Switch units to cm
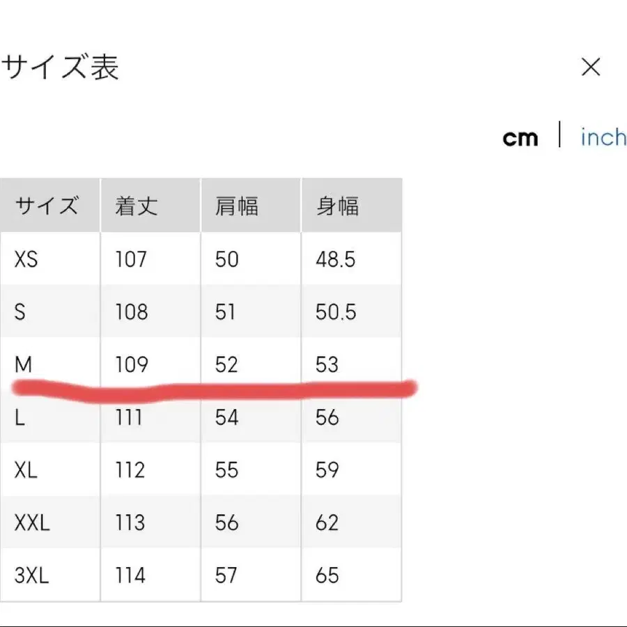 coord(520,138)
